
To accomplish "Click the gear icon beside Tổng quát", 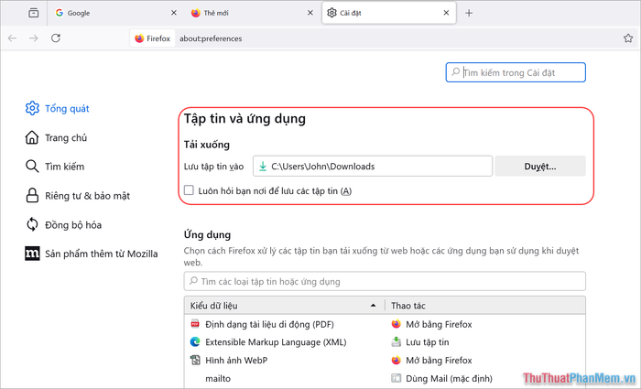I will [32, 108].
